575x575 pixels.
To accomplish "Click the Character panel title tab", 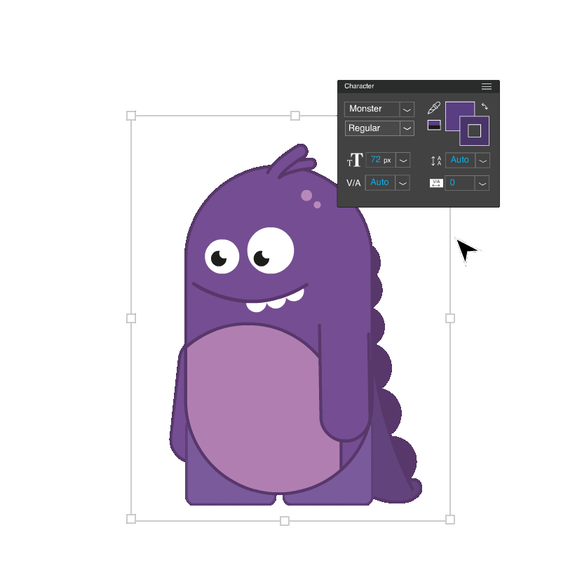I will click(359, 86).
